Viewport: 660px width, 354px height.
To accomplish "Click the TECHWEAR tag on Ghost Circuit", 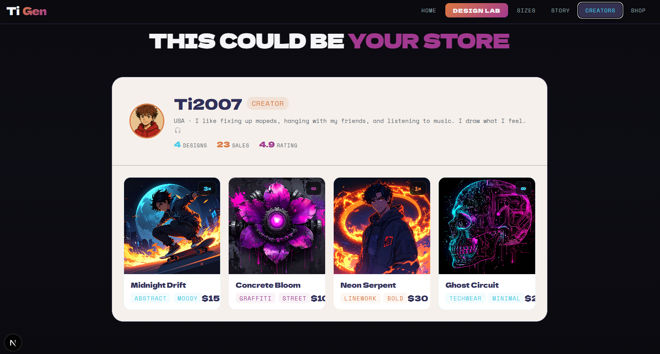I will (x=465, y=299).
